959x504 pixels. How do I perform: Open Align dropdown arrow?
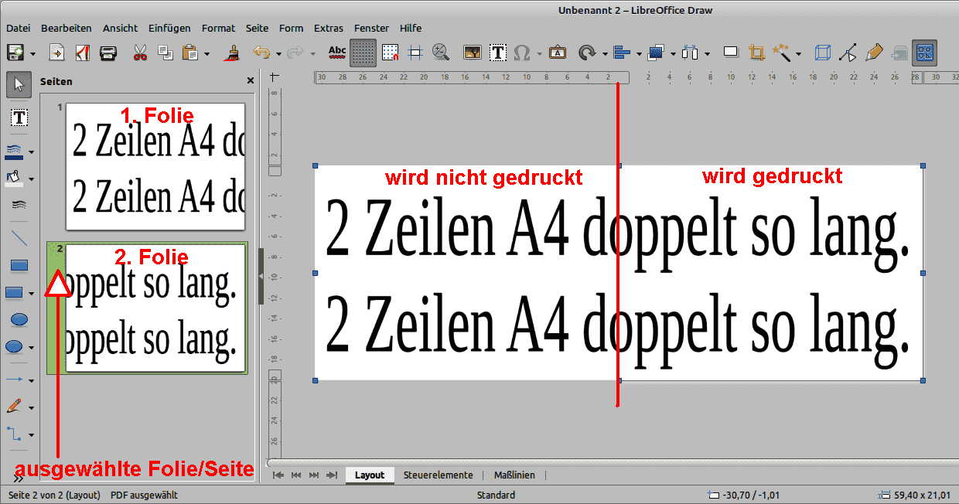pyautogui.click(x=639, y=53)
